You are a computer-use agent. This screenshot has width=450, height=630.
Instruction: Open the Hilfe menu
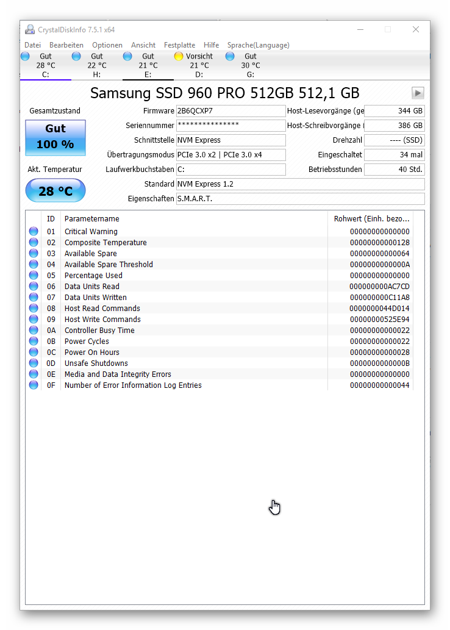(x=212, y=45)
